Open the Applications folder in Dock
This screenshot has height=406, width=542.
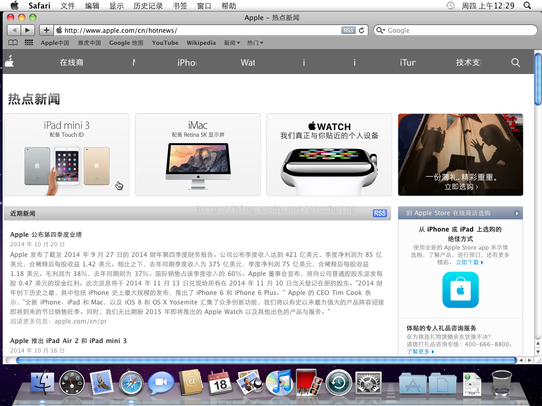[x=413, y=384]
